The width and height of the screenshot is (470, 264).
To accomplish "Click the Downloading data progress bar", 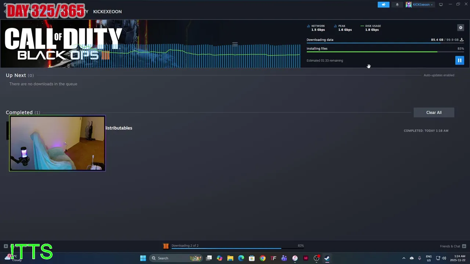I will (385, 43).
